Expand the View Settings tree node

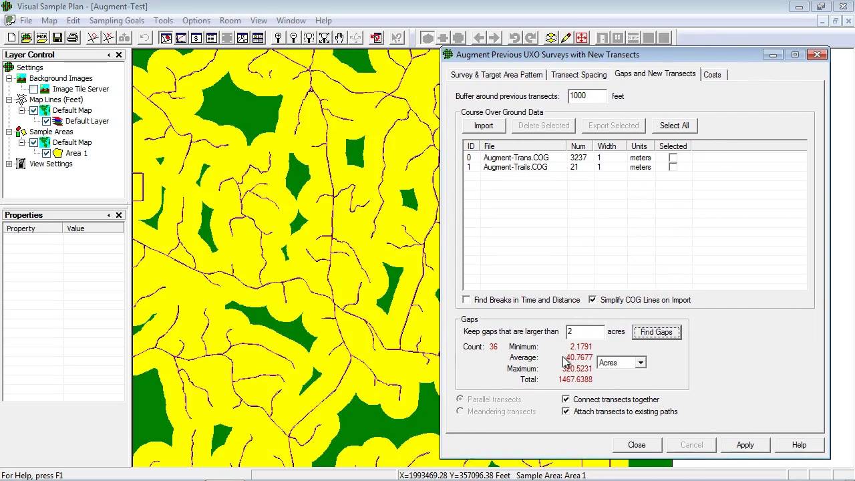(x=9, y=164)
